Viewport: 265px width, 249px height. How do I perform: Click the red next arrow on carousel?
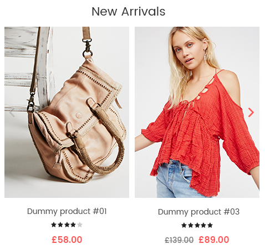tap(251, 112)
